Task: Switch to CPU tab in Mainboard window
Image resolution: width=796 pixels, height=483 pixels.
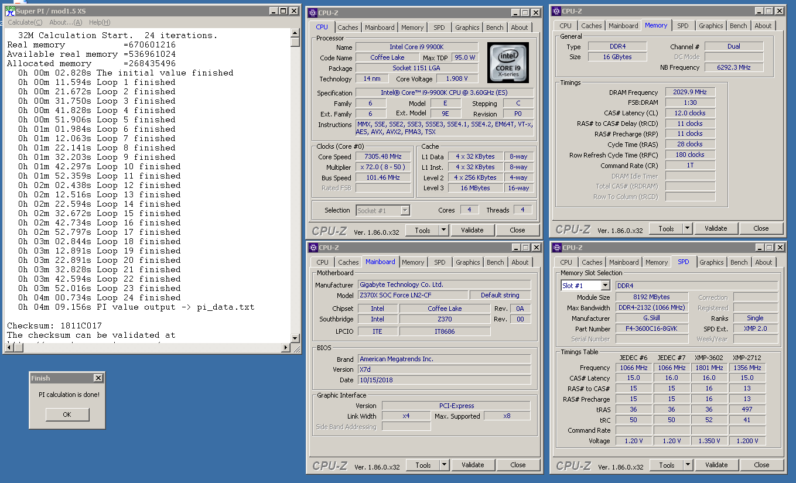Action: 323,262
